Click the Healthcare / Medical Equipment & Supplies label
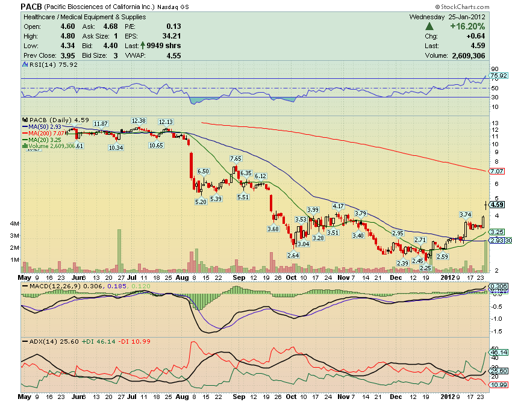The height and width of the screenshot is (402, 512). coord(85,17)
